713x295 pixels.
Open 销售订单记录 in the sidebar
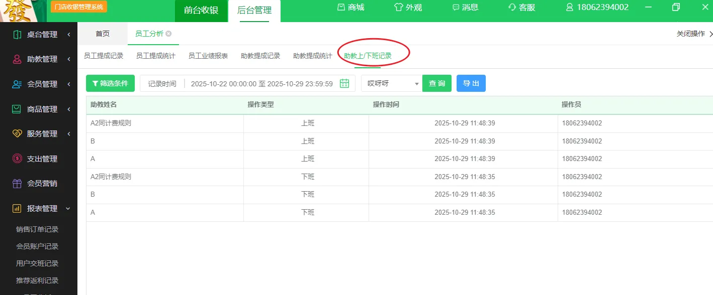click(x=37, y=229)
